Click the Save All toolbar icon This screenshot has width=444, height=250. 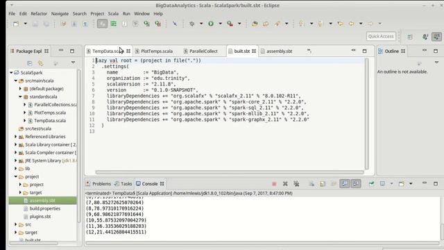pyautogui.click(x=46, y=24)
